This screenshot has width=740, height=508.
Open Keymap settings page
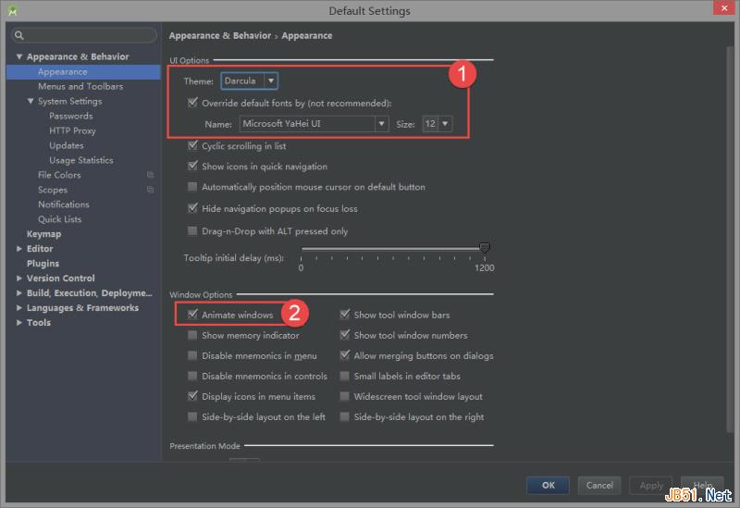43,234
